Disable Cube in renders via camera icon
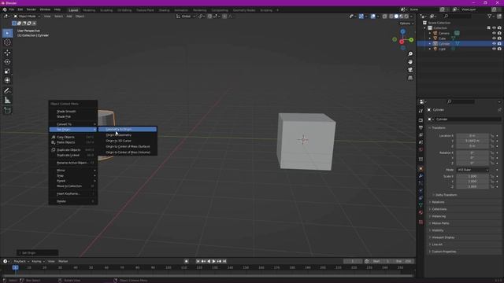Image resolution: width=504 pixels, height=283 pixels. (499, 39)
